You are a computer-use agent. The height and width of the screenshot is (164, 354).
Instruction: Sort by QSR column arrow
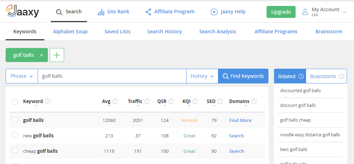pyautogui.click(x=165, y=106)
